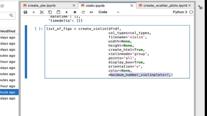Screen dimensions: 207x116
Task: Interrupt the kernel with the stop icon
Action: pyautogui.click(x=75, y=12)
